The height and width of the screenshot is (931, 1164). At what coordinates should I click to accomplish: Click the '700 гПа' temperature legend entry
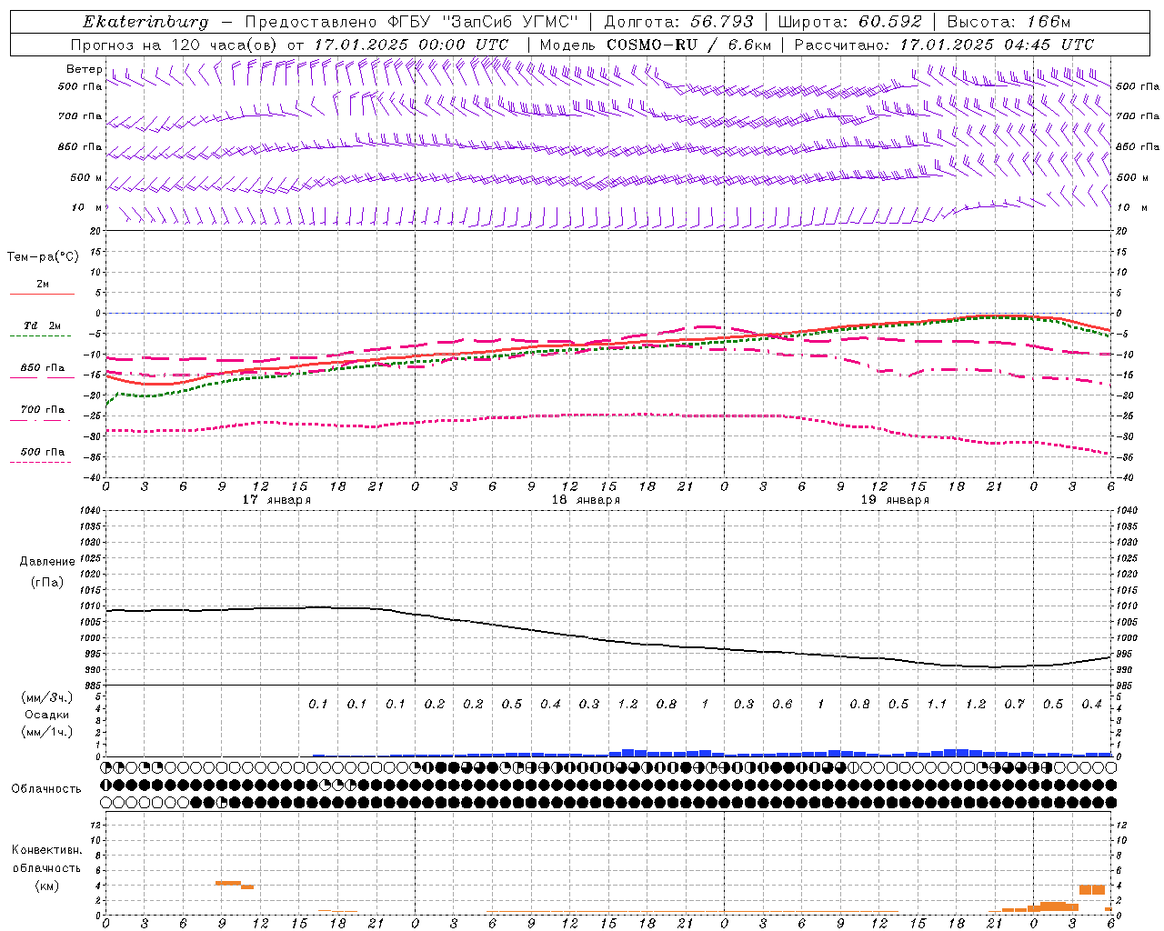click(x=42, y=410)
